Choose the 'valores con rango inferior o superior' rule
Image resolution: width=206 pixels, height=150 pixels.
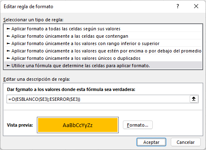103,43
